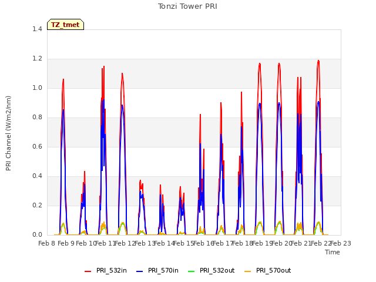
Task: Click the green PRI_532out legend swatch
Action: tap(191, 271)
